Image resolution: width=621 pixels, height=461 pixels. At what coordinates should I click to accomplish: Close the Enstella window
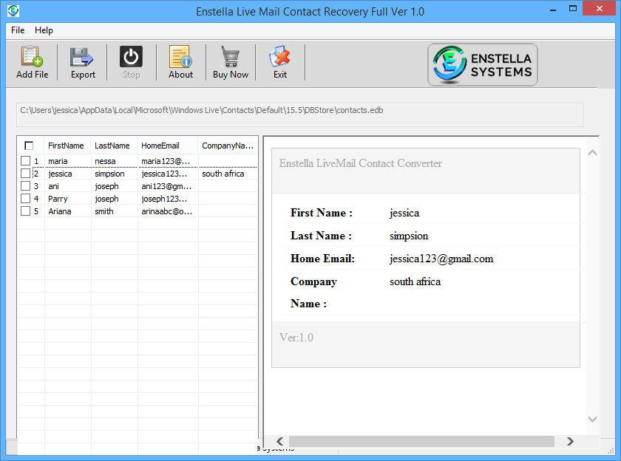[x=600, y=8]
